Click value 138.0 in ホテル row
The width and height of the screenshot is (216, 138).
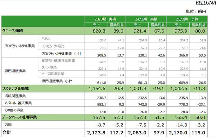click(x=102, y=40)
